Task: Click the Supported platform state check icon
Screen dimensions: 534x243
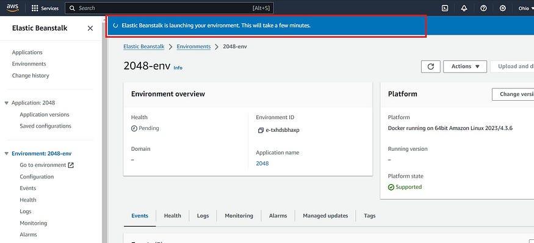Action: point(391,187)
